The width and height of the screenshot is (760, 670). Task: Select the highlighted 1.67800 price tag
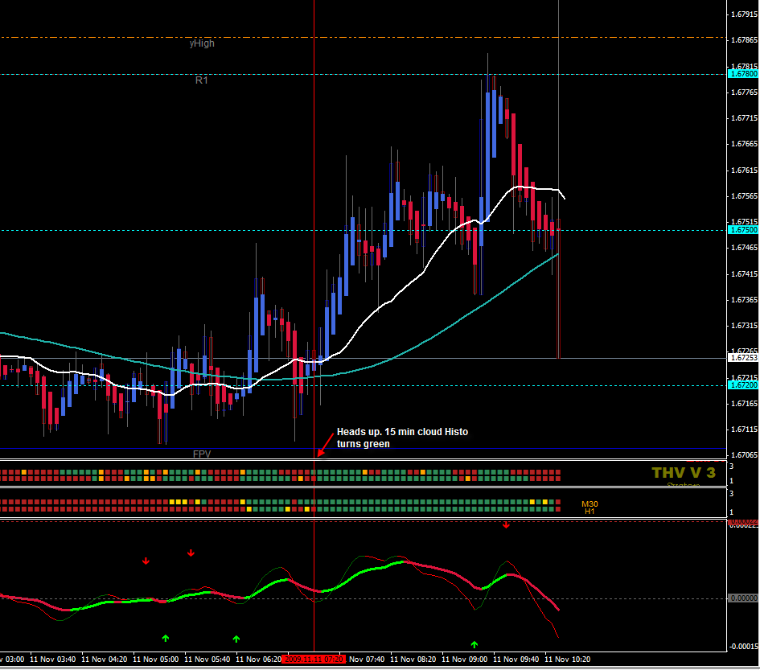[744, 74]
